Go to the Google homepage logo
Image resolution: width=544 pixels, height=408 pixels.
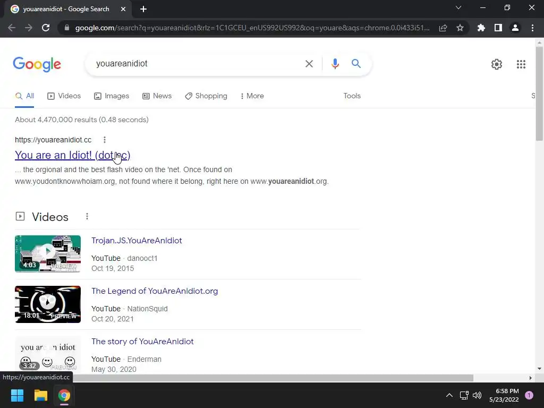pos(37,64)
